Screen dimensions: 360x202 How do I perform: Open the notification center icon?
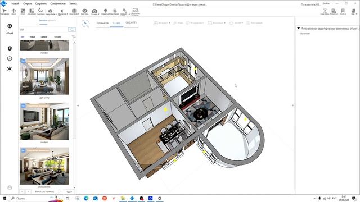point(354,198)
